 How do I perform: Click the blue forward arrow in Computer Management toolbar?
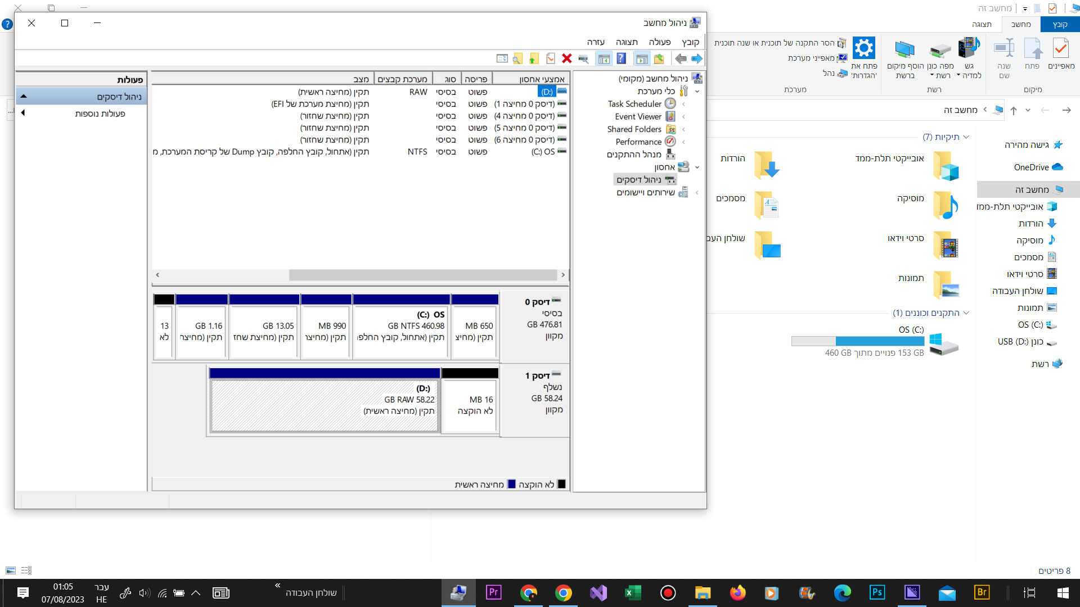pos(697,58)
